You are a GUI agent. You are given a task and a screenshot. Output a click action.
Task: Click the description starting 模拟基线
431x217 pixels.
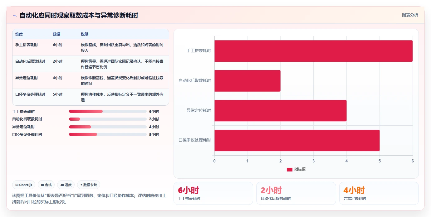[122, 48]
